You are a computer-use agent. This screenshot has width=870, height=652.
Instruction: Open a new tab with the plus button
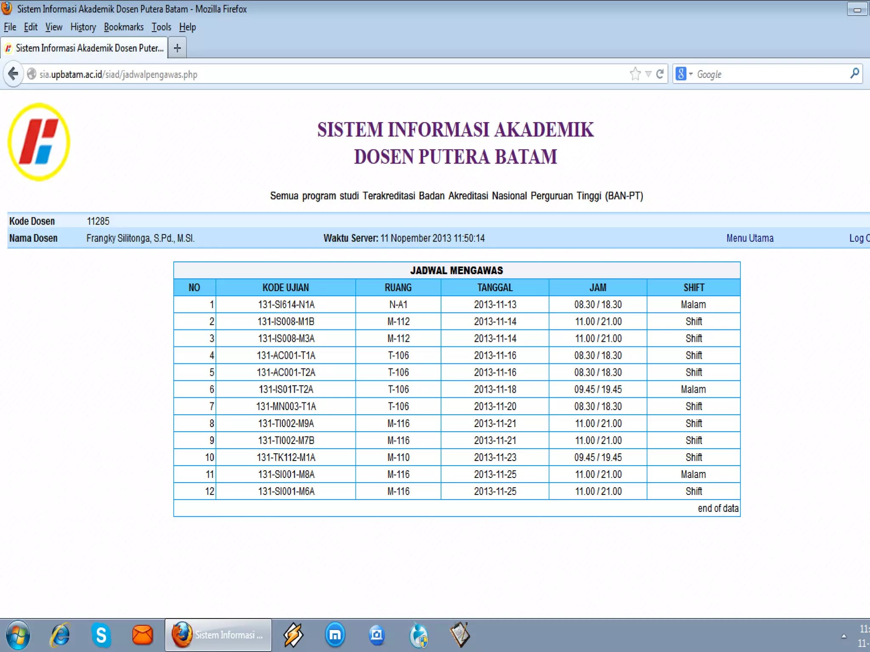click(x=177, y=48)
